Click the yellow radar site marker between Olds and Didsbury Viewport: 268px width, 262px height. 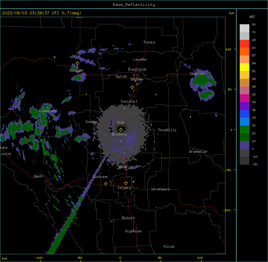[121, 130]
